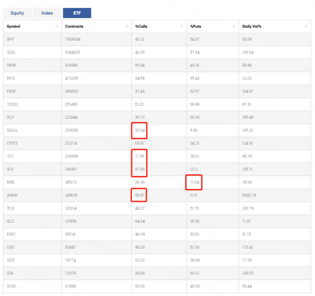The width and height of the screenshot is (315, 296).
Task: Click SQQQ %Calls value 90.64
Action: click(140, 130)
